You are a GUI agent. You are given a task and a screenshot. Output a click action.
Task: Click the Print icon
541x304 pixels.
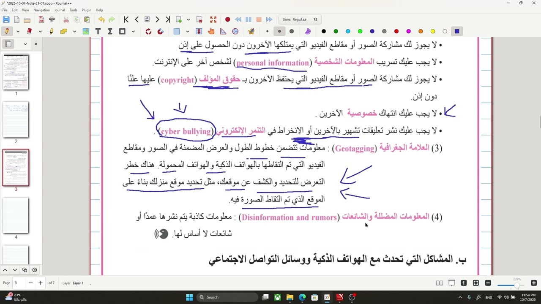pos(52,19)
